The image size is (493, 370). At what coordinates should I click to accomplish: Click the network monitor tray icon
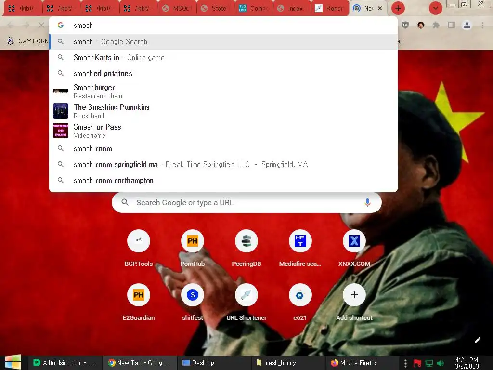(x=429, y=363)
